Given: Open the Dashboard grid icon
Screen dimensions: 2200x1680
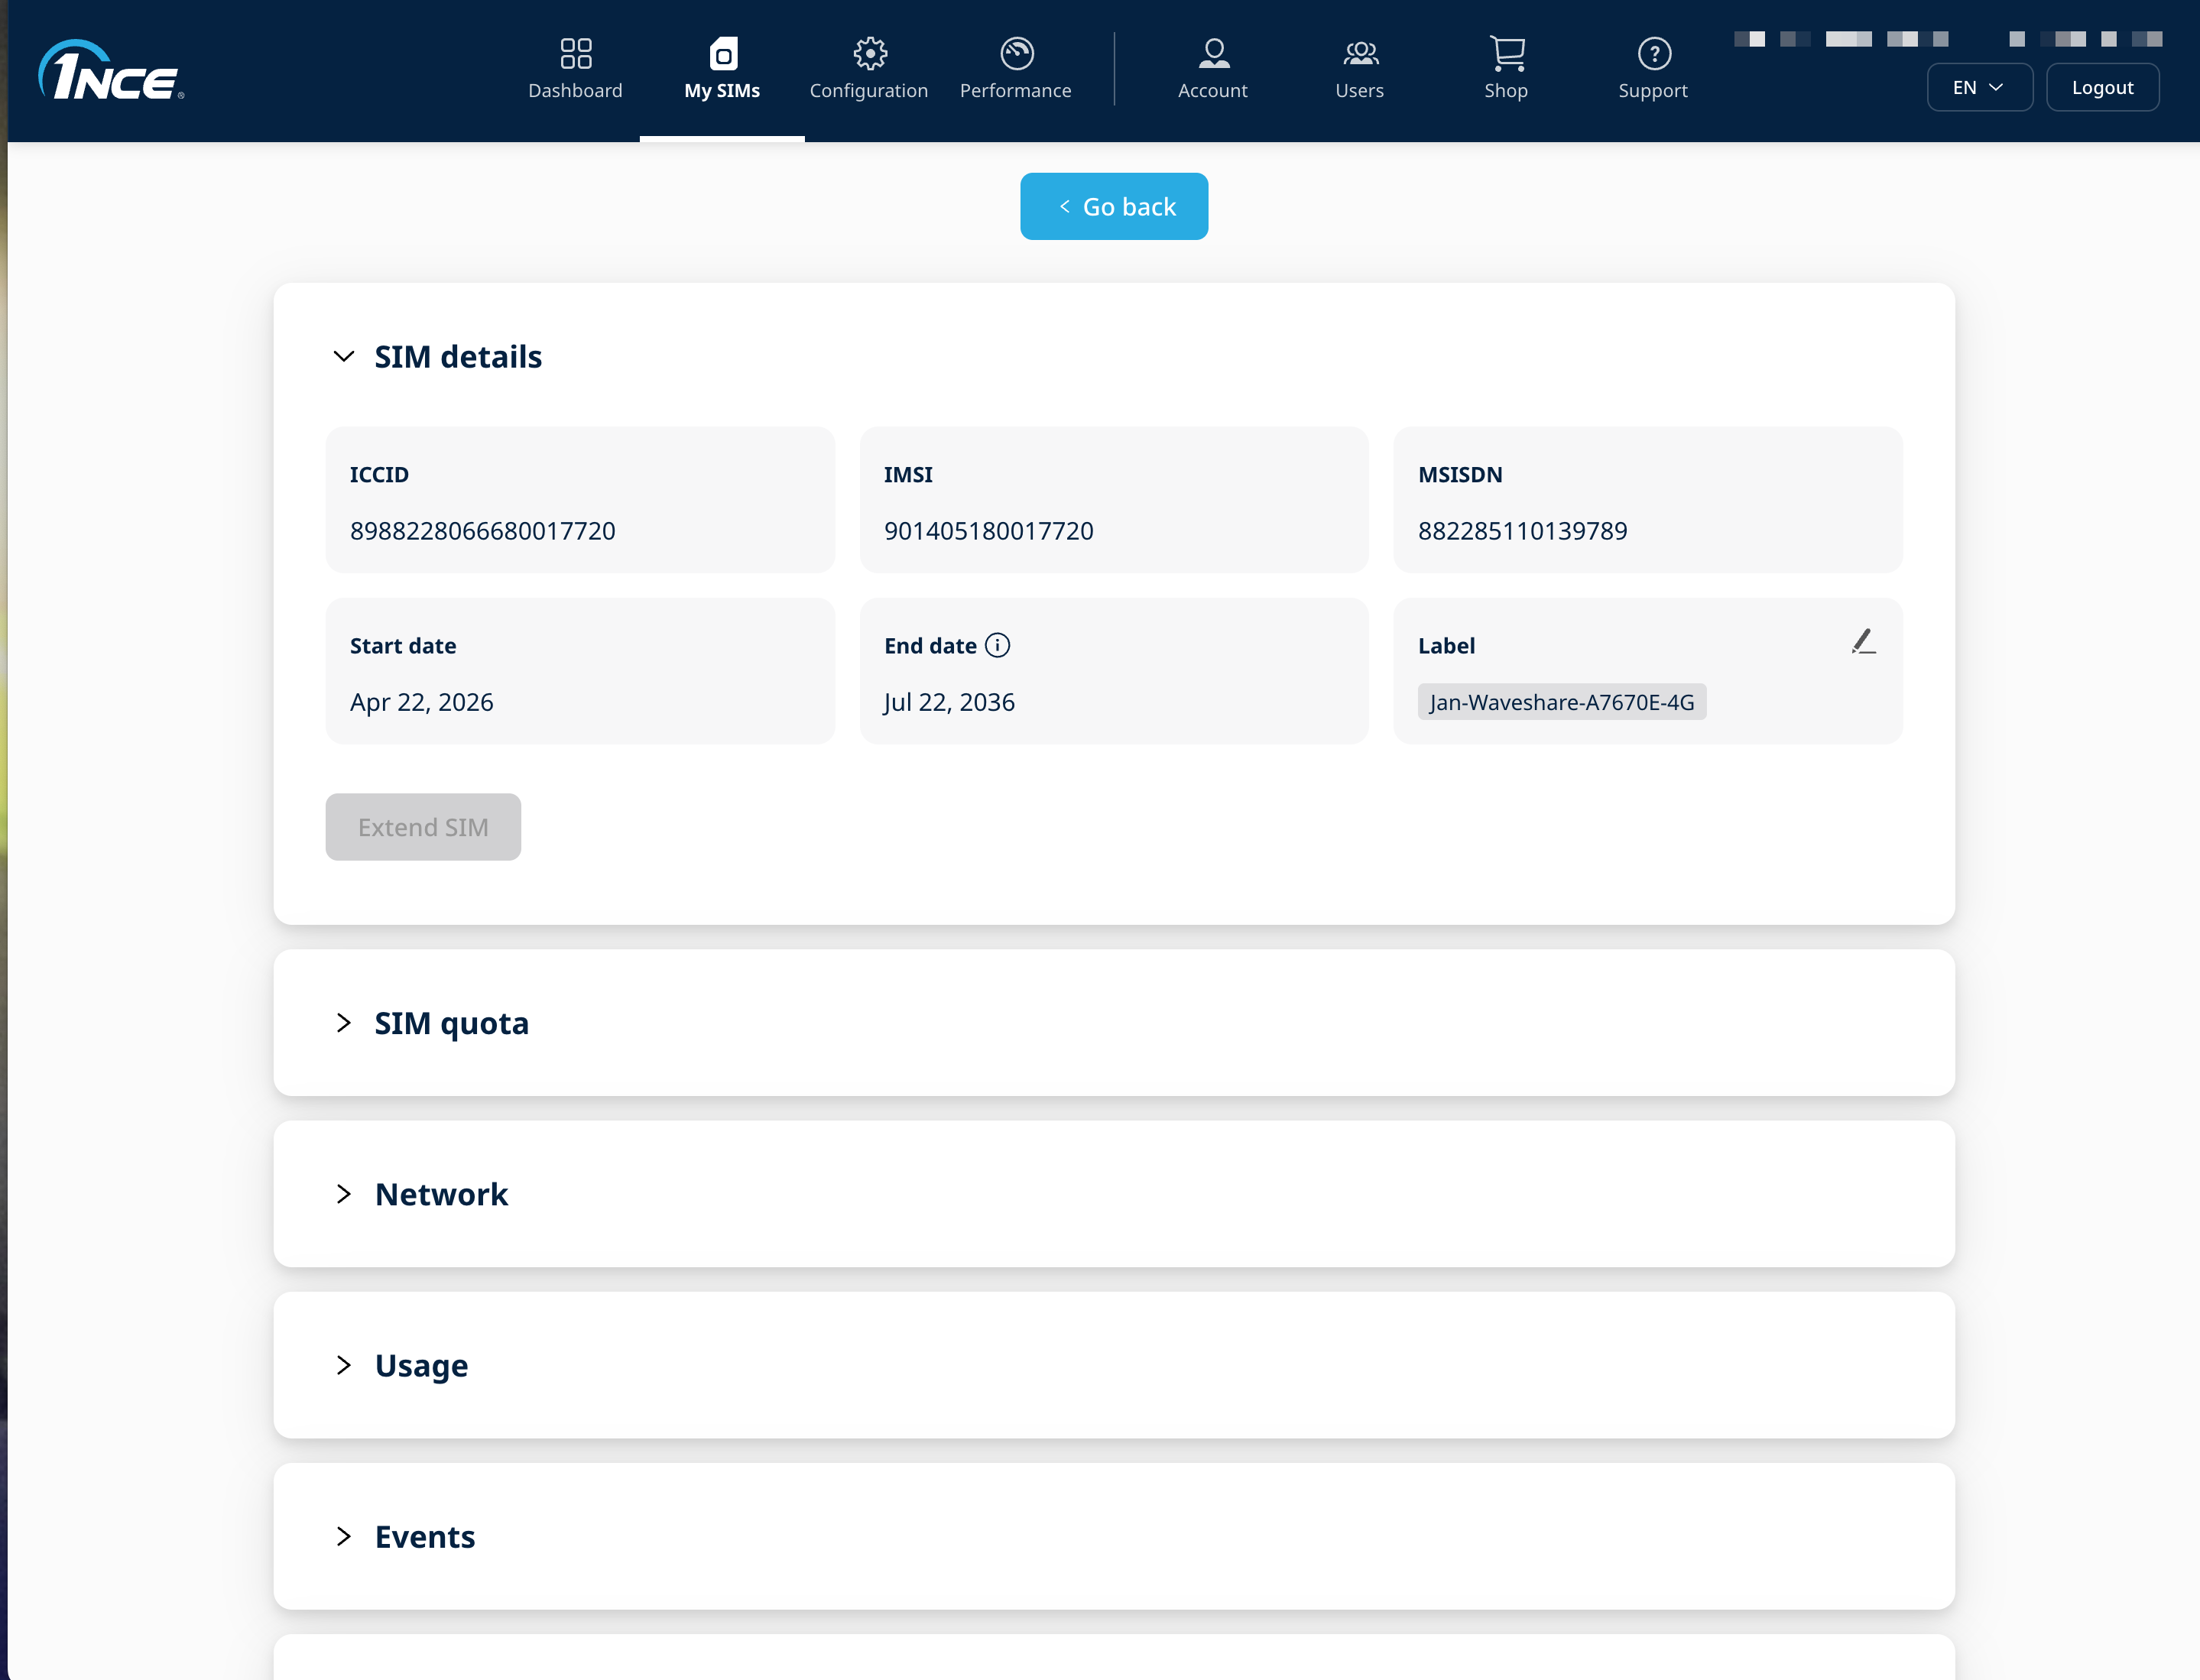Looking at the screenshot, I should [x=575, y=53].
